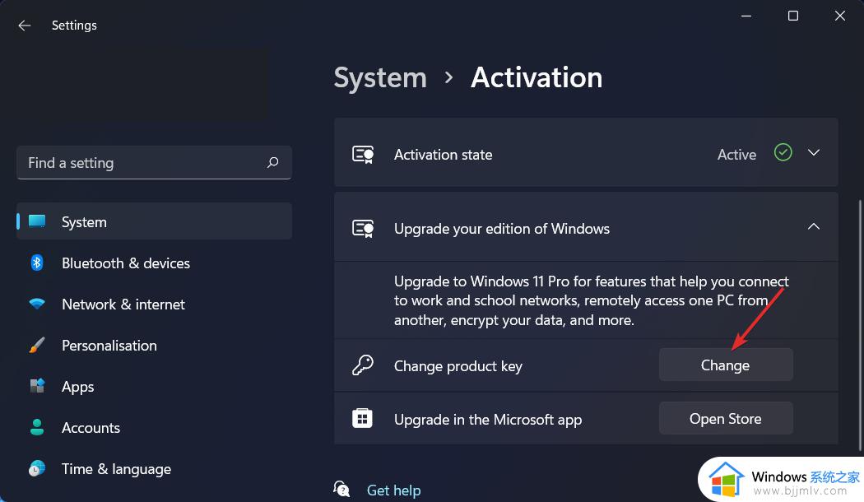
Task: Open Apps settings
Action: 155,386
